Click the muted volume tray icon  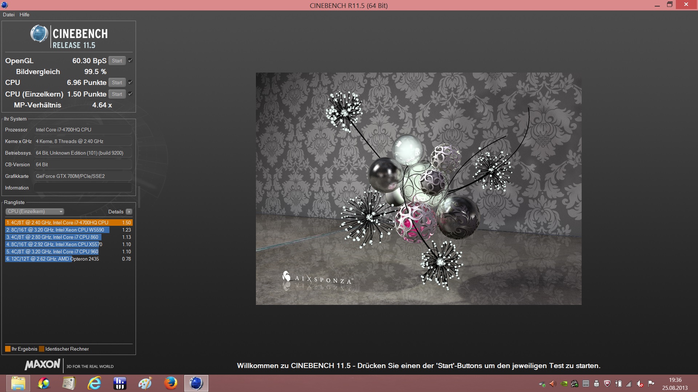click(640, 384)
